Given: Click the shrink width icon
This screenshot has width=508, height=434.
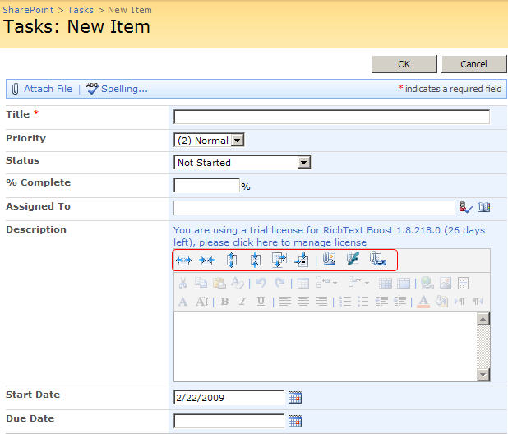Looking at the screenshot, I should pos(206,260).
